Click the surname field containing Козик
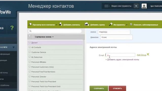Screen dimensions: 162x91 (x=116, y=37)
